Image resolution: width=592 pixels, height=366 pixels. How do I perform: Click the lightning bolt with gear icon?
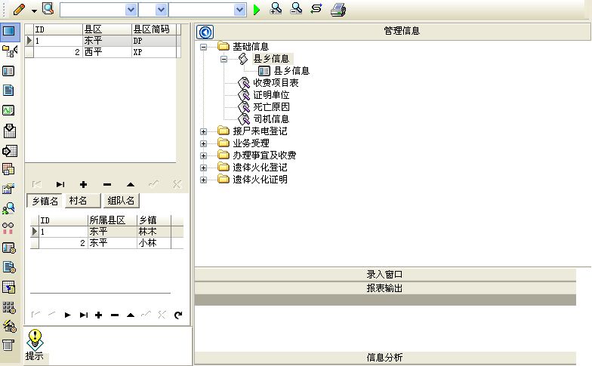tap(9, 326)
